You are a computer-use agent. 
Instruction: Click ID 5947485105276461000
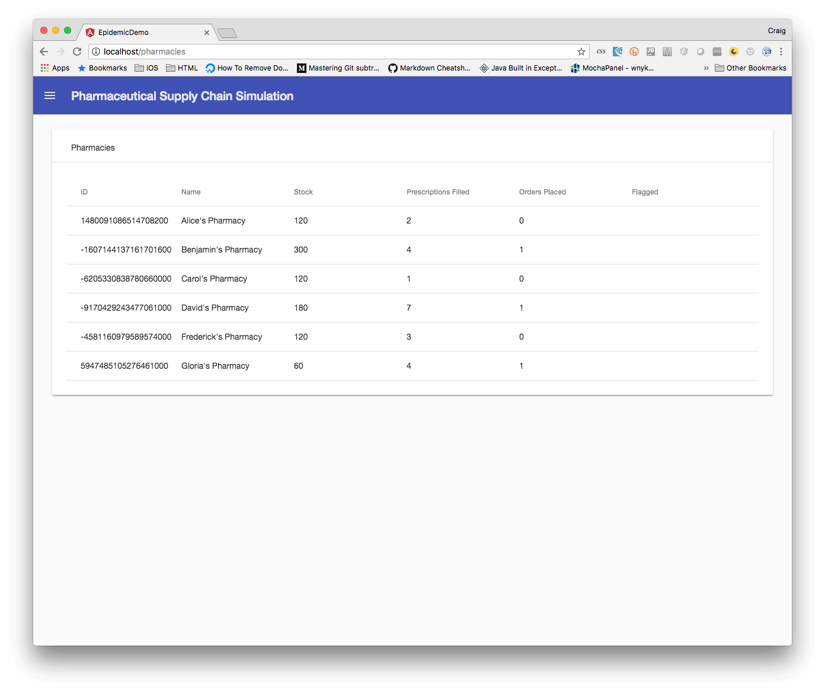tap(124, 366)
